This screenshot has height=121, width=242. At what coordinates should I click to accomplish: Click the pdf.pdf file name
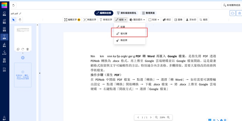point(15,14)
